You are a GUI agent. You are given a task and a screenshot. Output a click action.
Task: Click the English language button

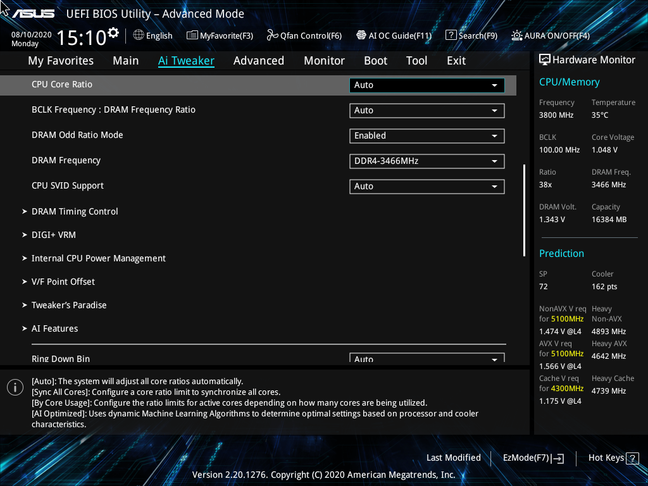click(x=153, y=35)
